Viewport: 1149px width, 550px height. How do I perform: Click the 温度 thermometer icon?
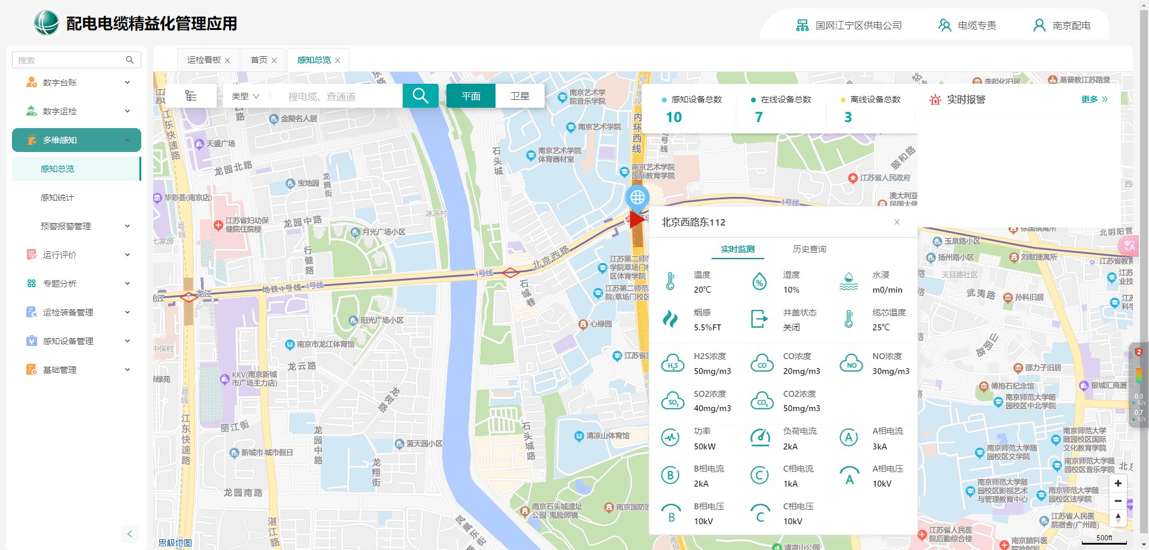[x=670, y=281]
